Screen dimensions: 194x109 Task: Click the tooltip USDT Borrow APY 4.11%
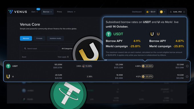[137, 41]
